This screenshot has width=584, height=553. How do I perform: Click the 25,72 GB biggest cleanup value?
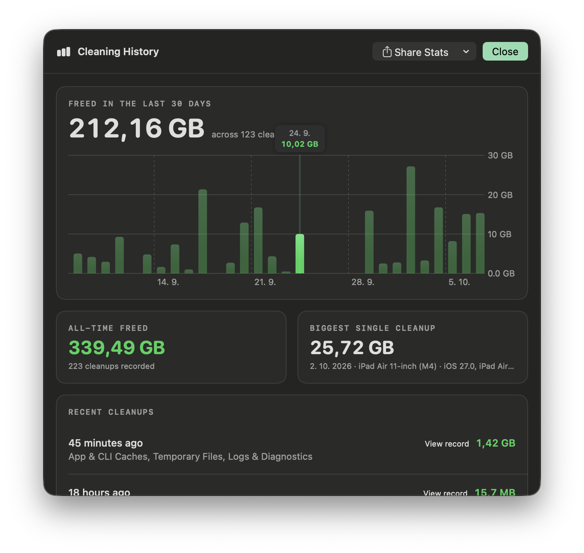[352, 348]
